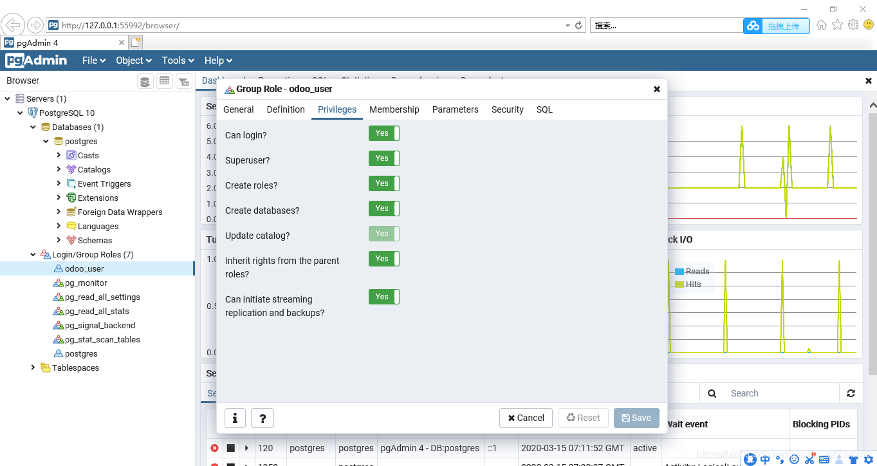Open the SQL tab in dialog

pos(544,109)
